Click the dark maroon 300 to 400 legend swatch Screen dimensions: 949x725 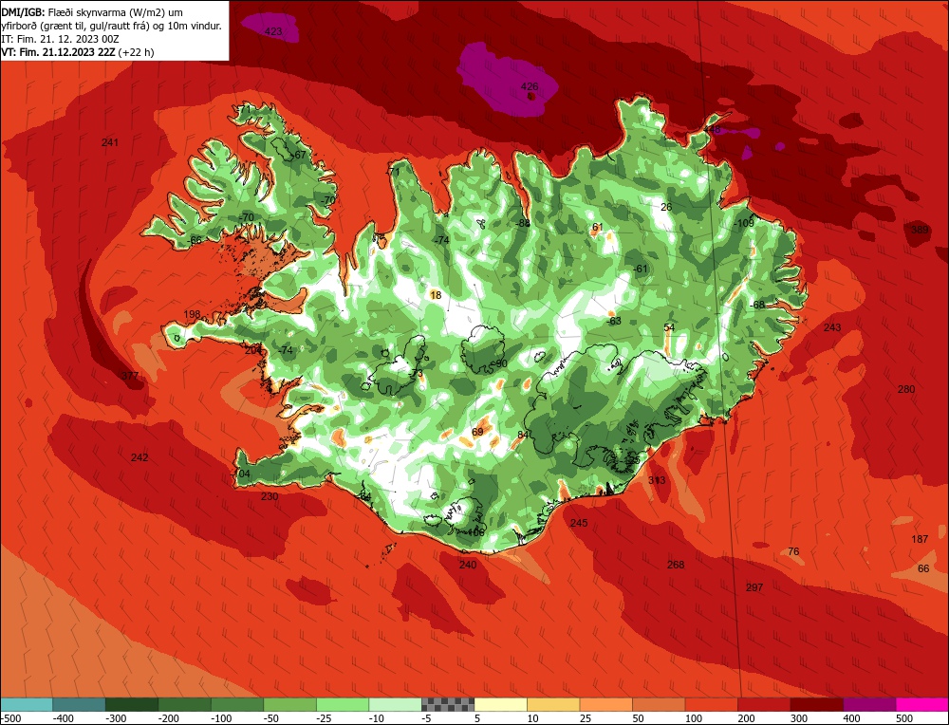816,704
